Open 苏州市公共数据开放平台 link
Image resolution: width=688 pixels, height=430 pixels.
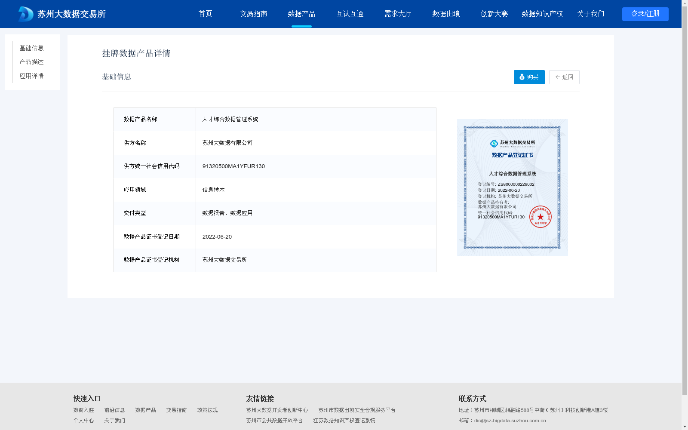point(274,421)
